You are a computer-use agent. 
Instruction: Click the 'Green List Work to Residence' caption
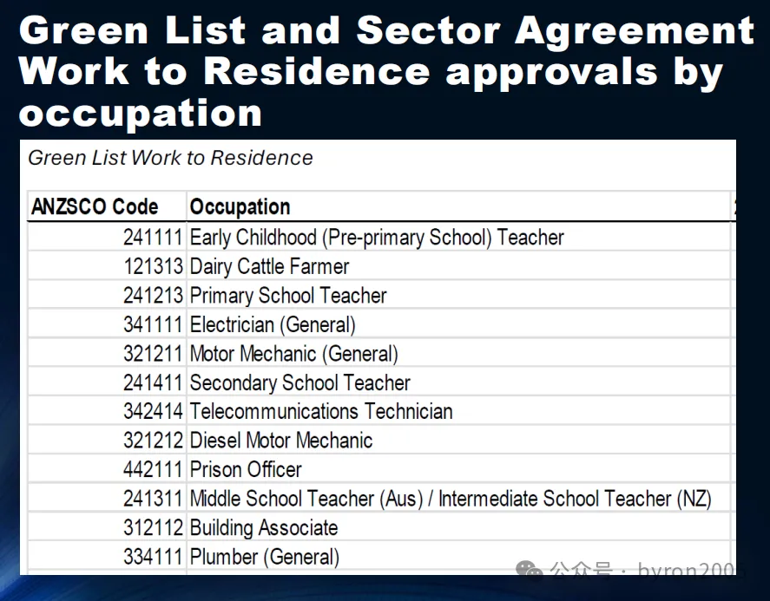(x=170, y=158)
